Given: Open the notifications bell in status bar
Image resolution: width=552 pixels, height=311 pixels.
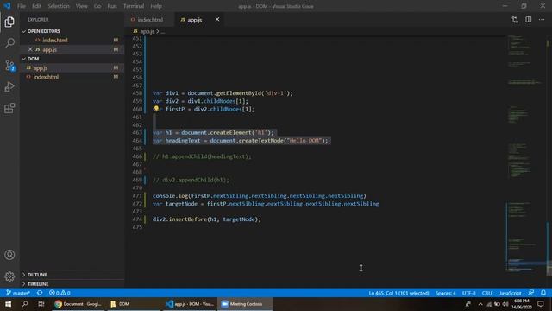Looking at the screenshot, I should pos(543,293).
